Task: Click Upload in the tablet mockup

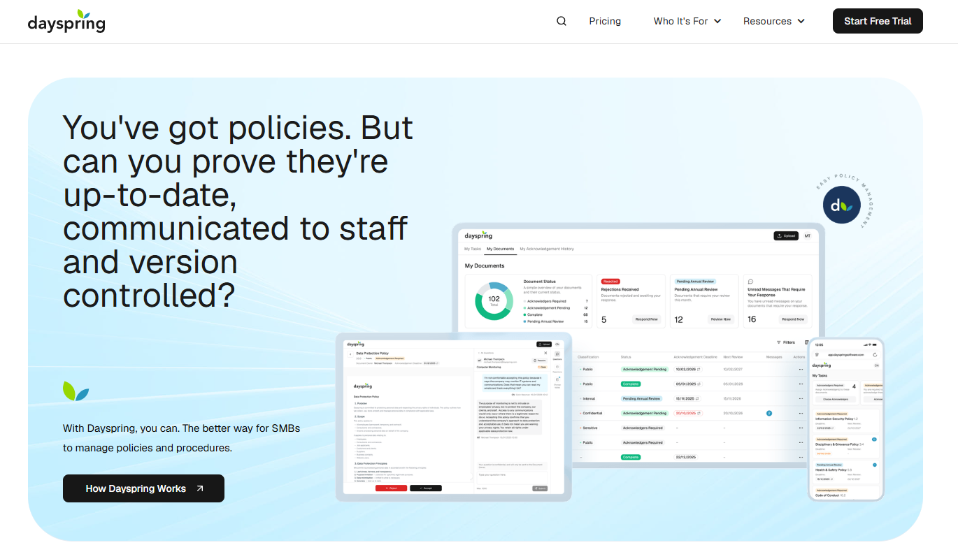Action: tap(544, 344)
